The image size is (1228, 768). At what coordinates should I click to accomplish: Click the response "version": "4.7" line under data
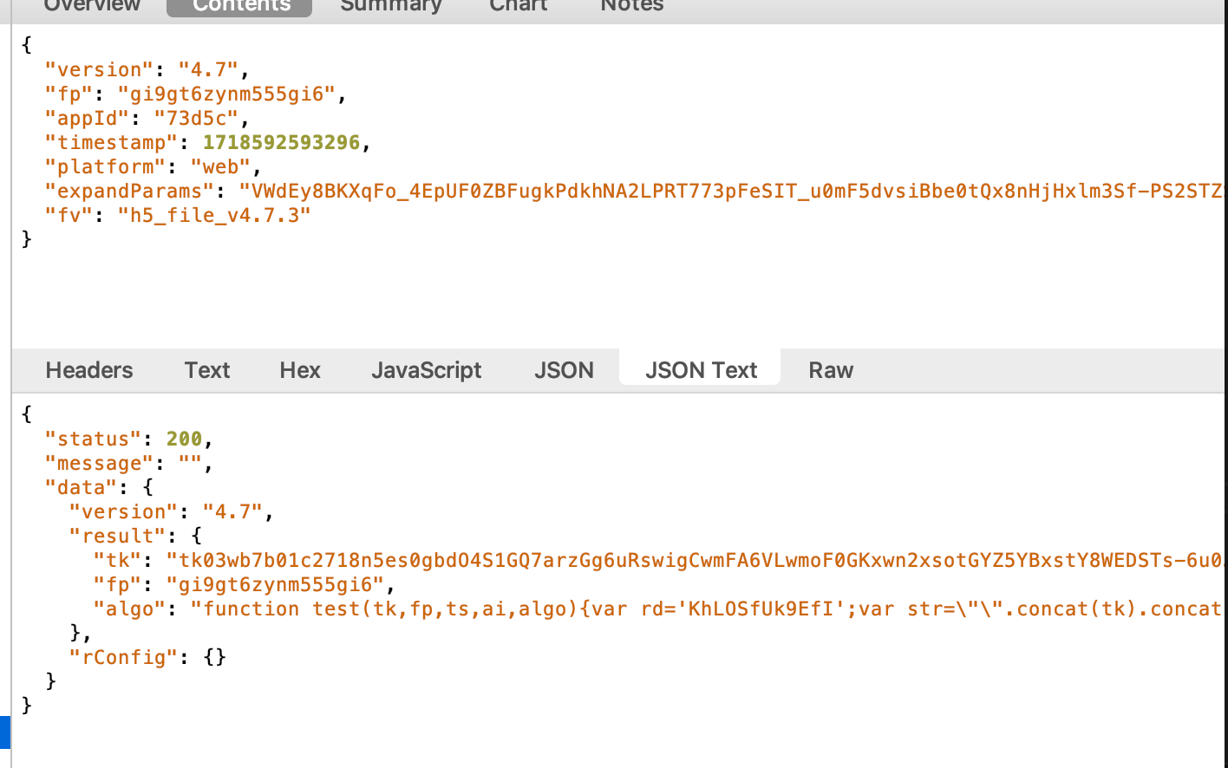[171, 511]
